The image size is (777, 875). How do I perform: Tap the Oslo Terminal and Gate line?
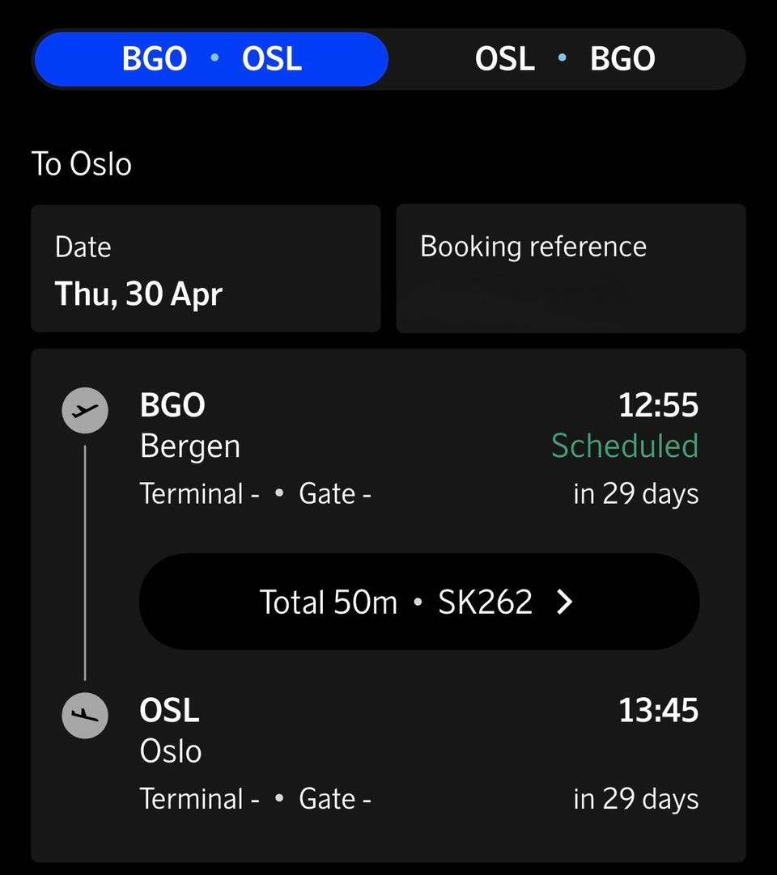[255, 799]
